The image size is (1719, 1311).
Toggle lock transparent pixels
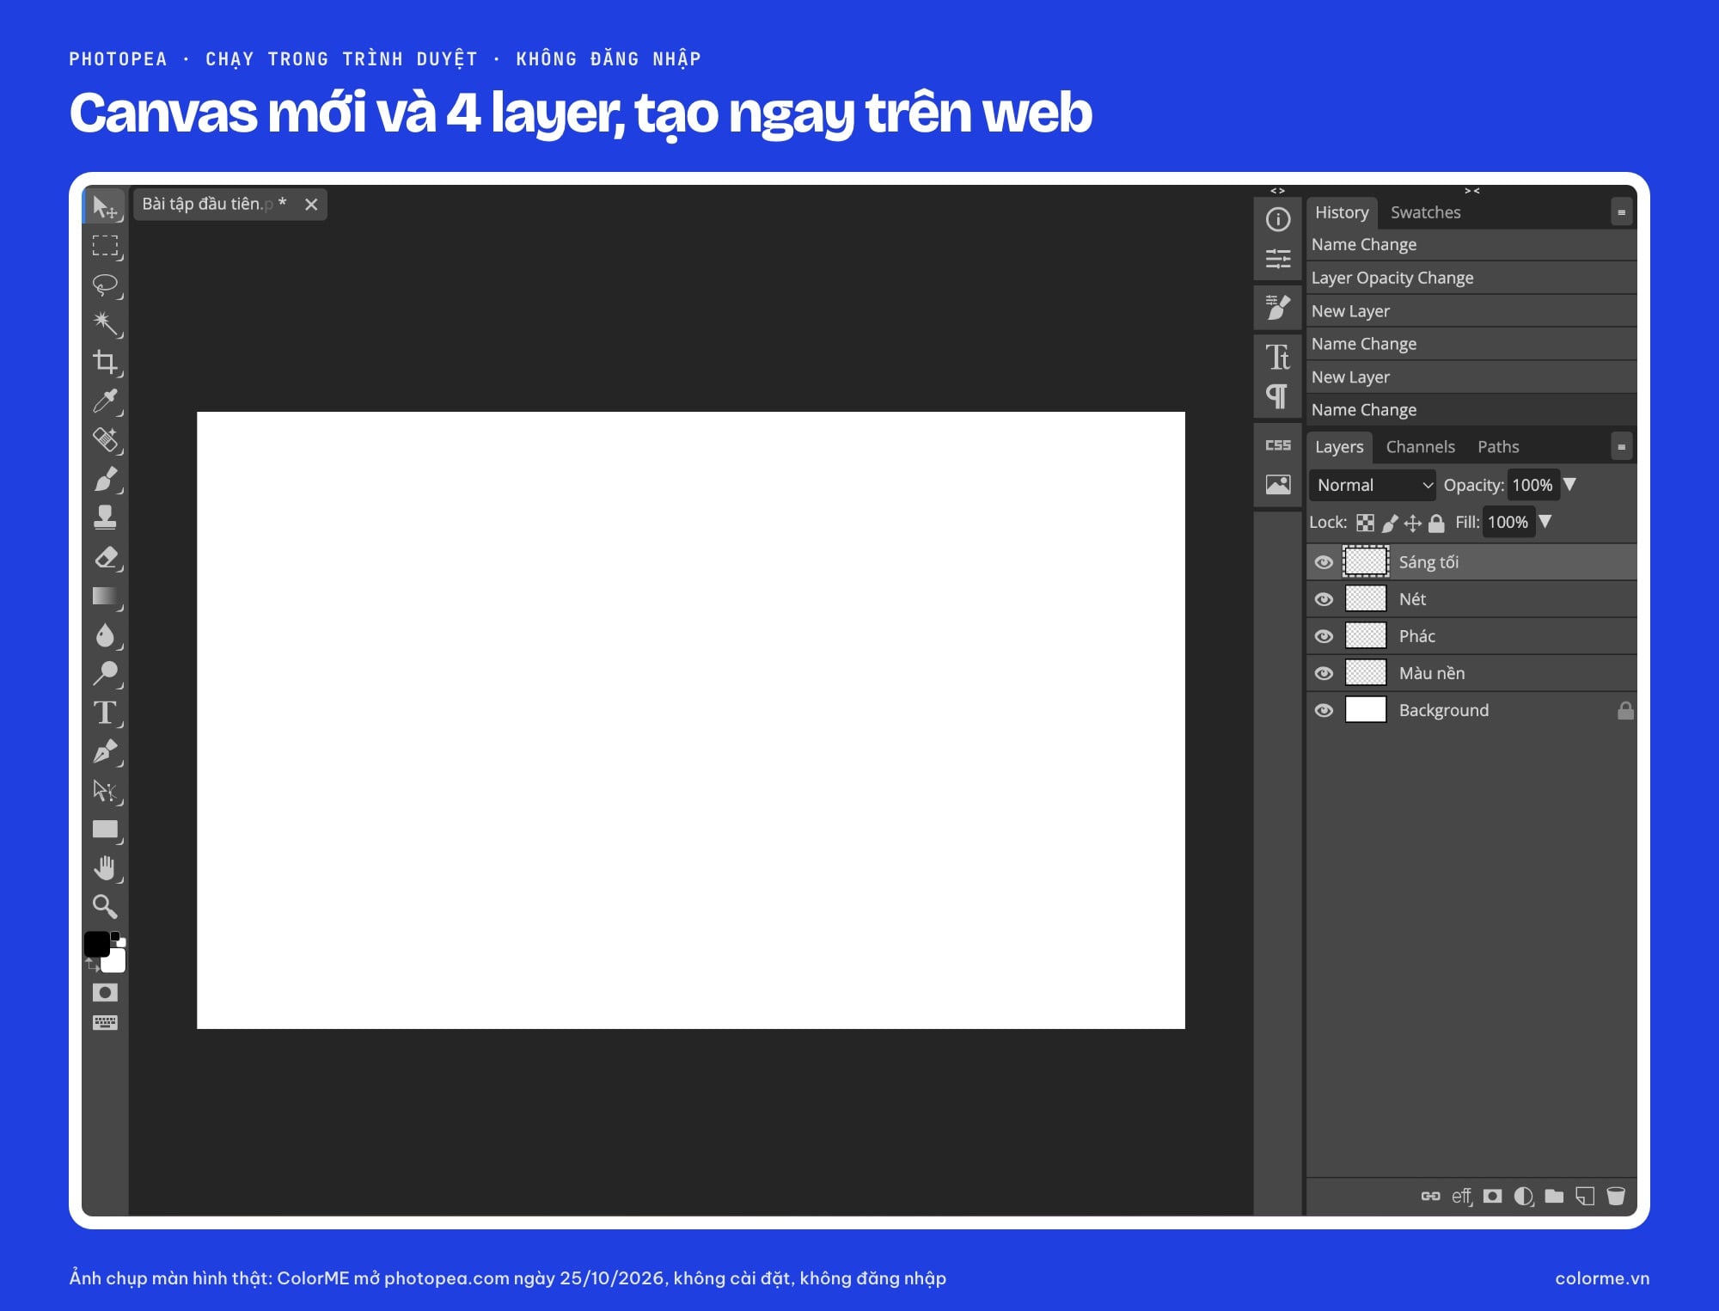click(x=1365, y=523)
